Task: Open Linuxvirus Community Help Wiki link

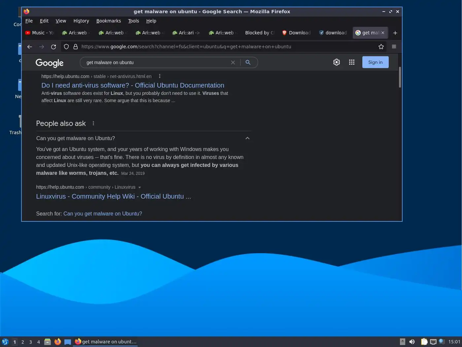Action: click(114, 196)
